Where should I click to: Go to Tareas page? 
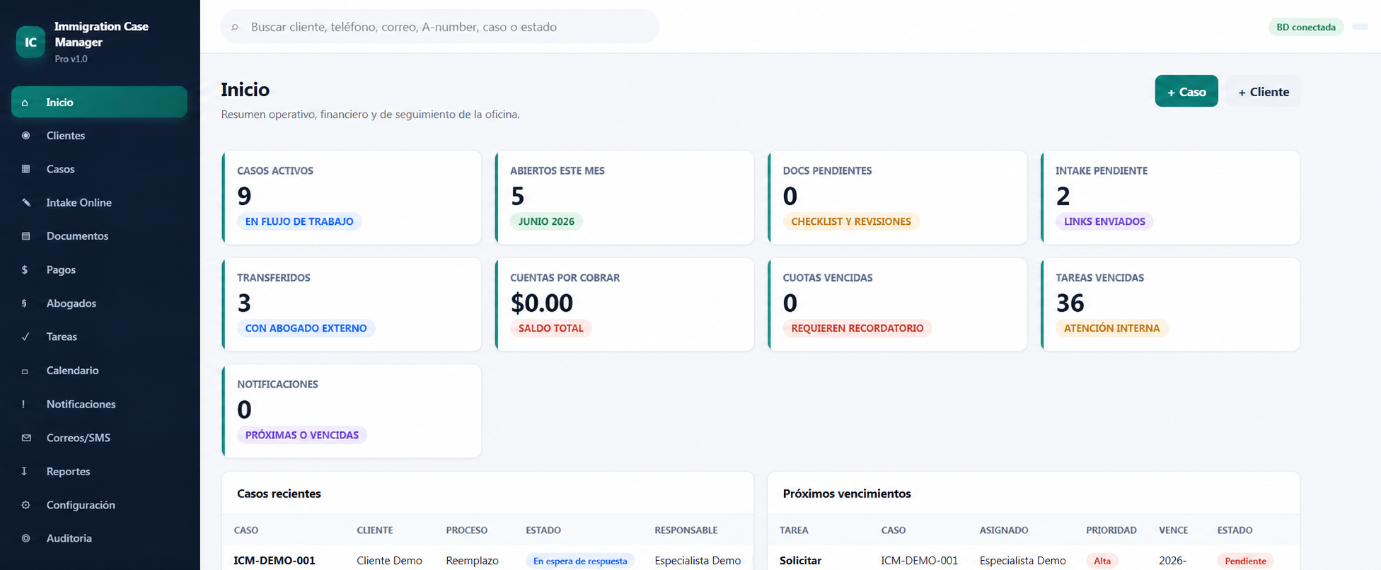(x=99, y=337)
